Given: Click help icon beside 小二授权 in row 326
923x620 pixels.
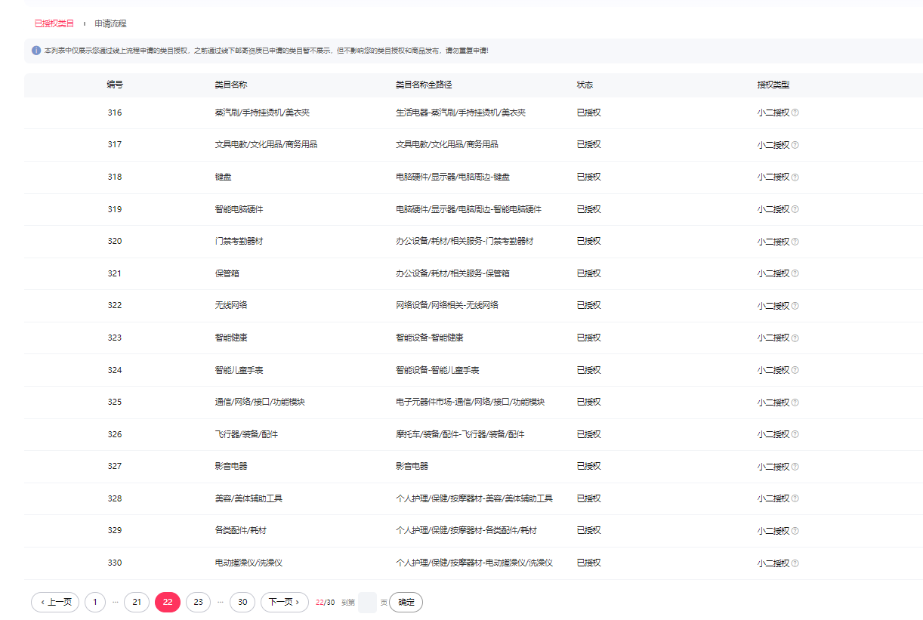Looking at the screenshot, I should [x=795, y=435].
